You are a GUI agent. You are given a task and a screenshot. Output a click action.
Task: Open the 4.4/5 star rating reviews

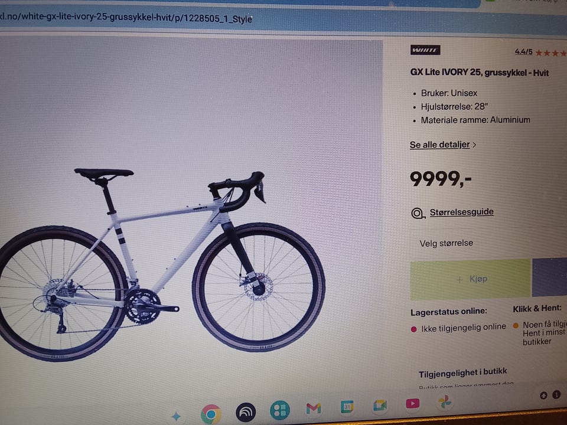tap(540, 53)
